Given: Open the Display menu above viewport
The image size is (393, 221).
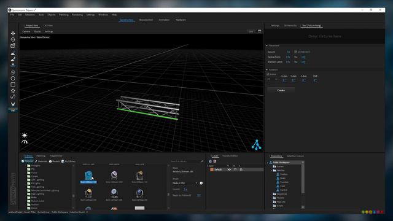Looking at the screenshot, I should [37, 31].
